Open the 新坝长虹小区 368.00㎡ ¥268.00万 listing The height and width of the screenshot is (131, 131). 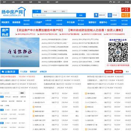coord(106,76)
